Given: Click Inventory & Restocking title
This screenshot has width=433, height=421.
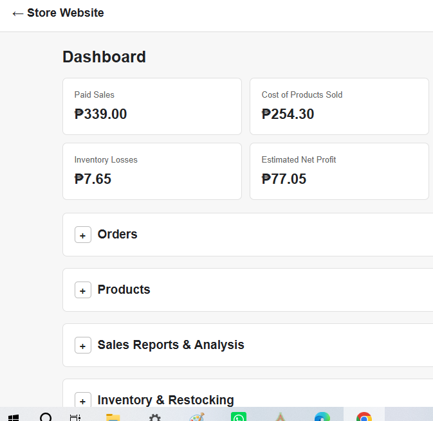Looking at the screenshot, I should click(166, 400).
